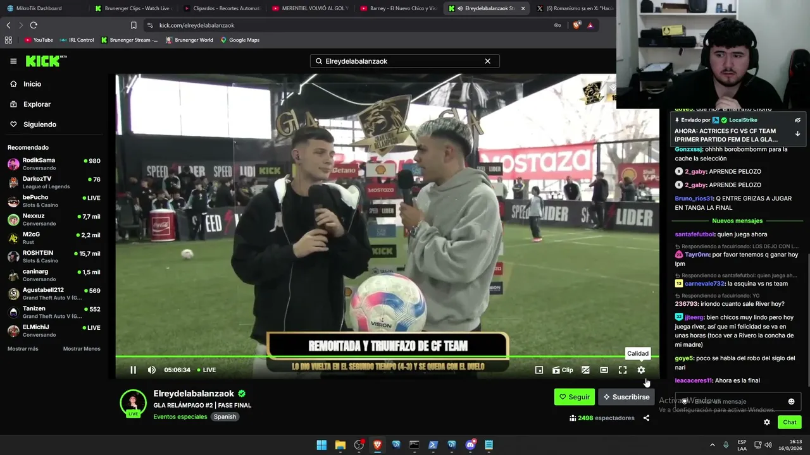The width and height of the screenshot is (810, 455).
Task: Send message with Chat button
Action: pyautogui.click(x=789, y=422)
